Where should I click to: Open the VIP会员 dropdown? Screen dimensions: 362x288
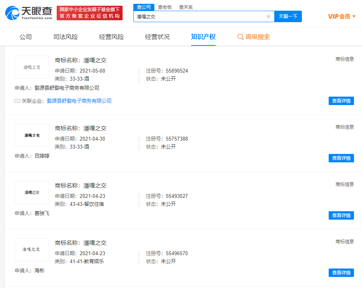342,16
